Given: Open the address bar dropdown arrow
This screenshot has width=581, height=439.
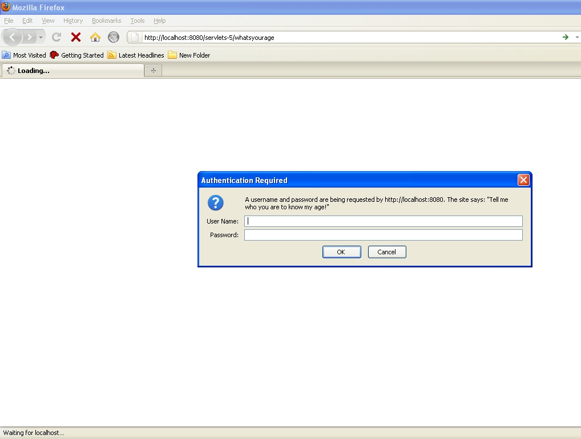Looking at the screenshot, I should 576,36.
